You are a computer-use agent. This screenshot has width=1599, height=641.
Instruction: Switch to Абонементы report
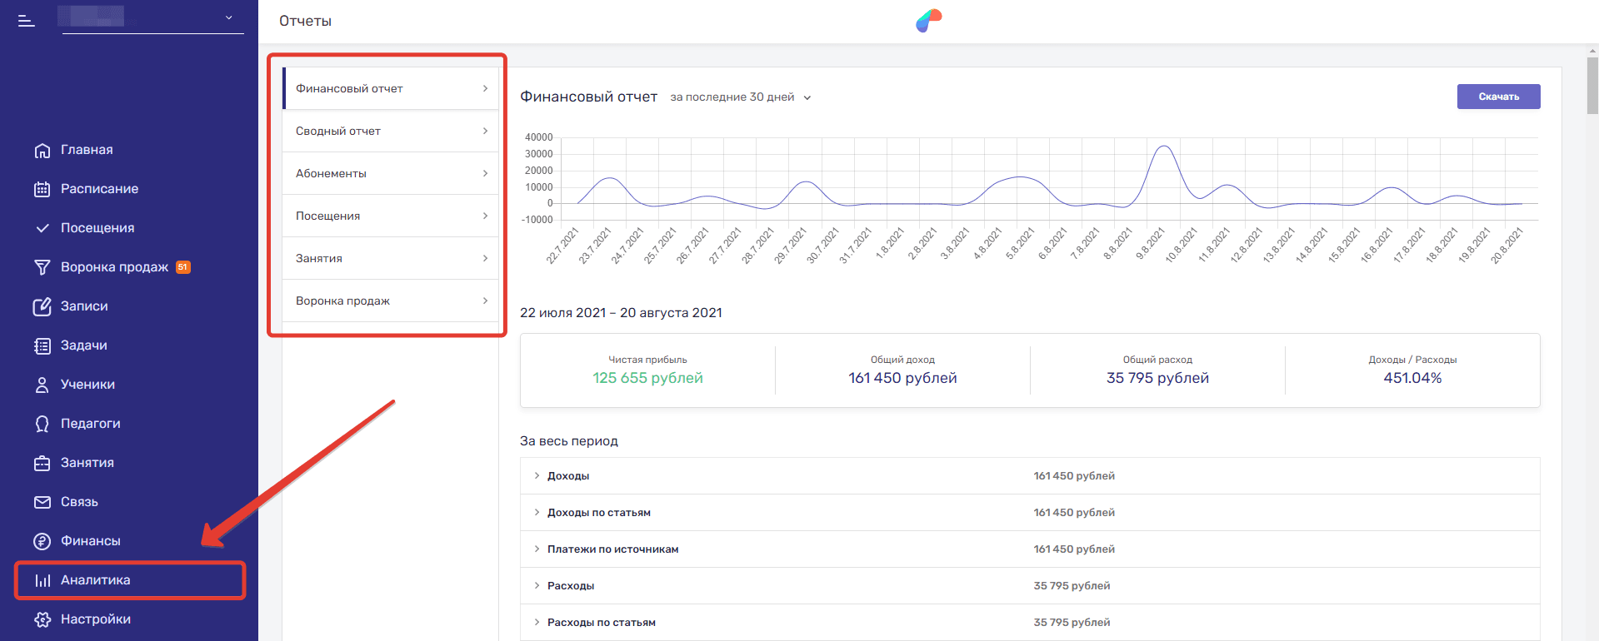(x=390, y=174)
